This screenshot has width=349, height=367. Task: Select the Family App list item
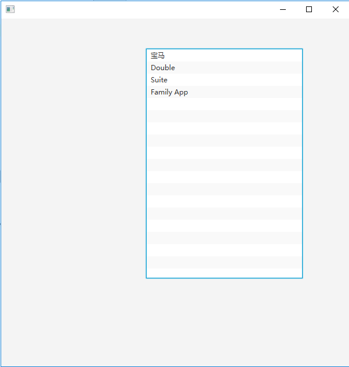tap(224, 92)
